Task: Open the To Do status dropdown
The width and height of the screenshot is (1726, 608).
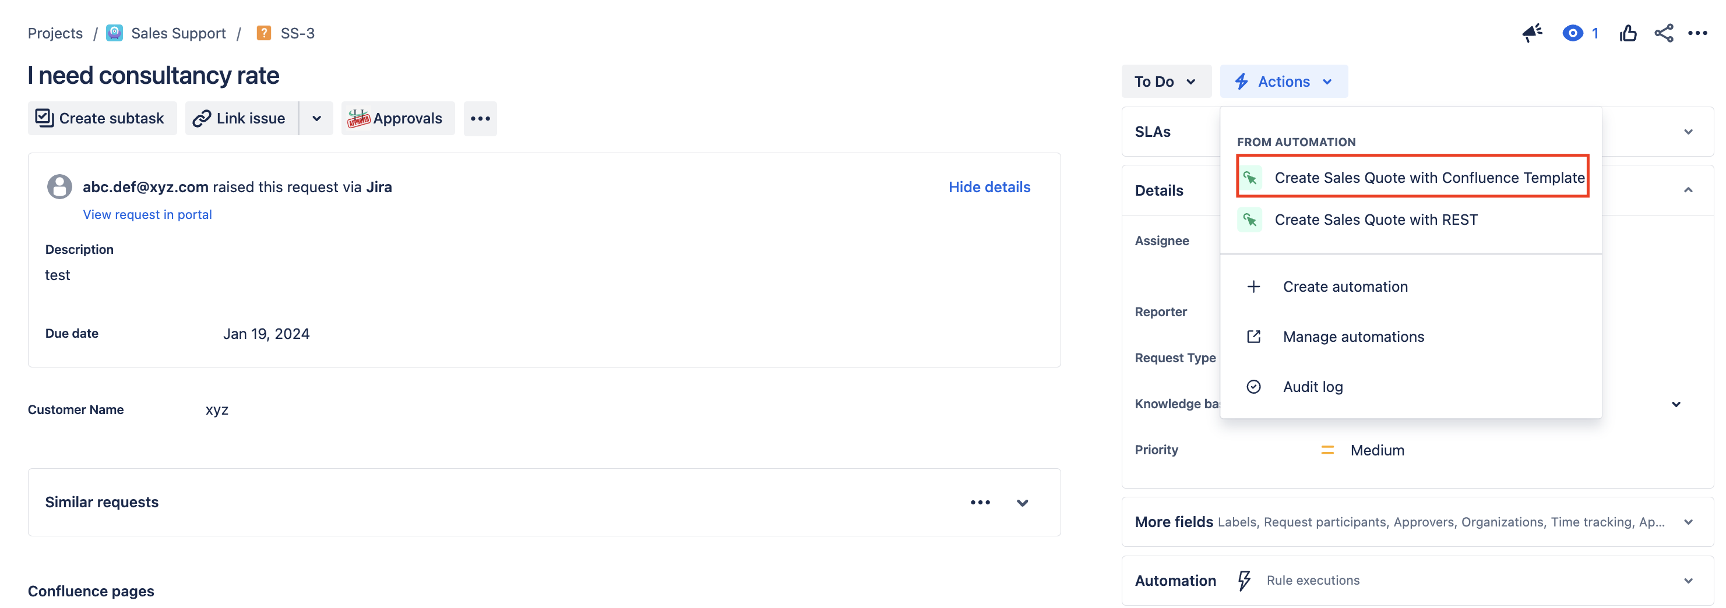Action: (x=1166, y=82)
